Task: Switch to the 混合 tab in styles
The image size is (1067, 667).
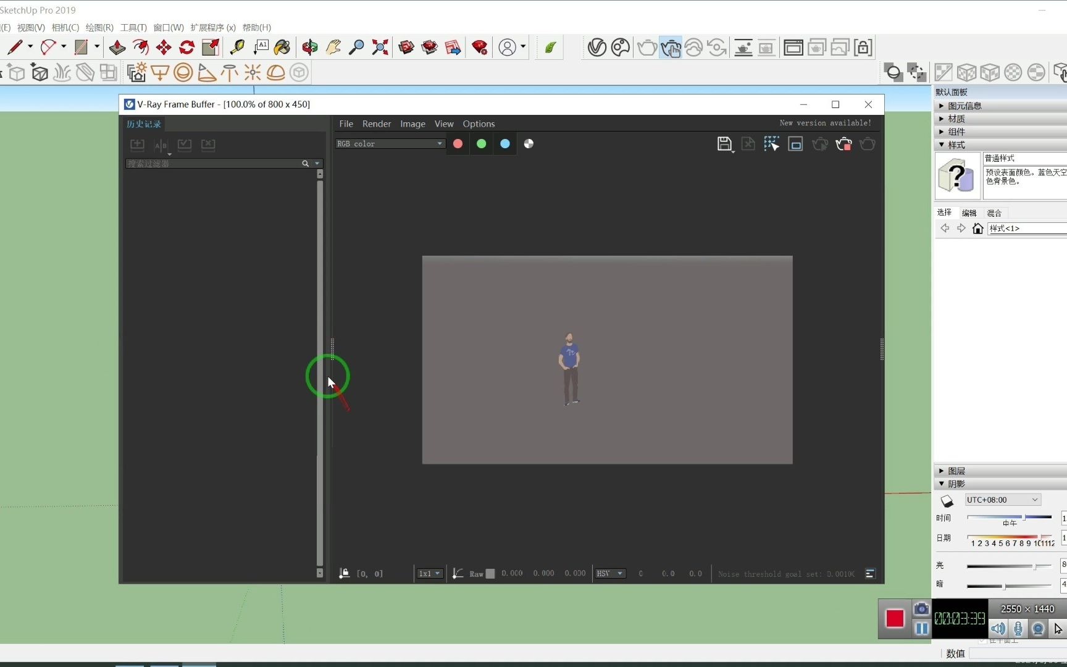Action: pyautogui.click(x=994, y=213)
